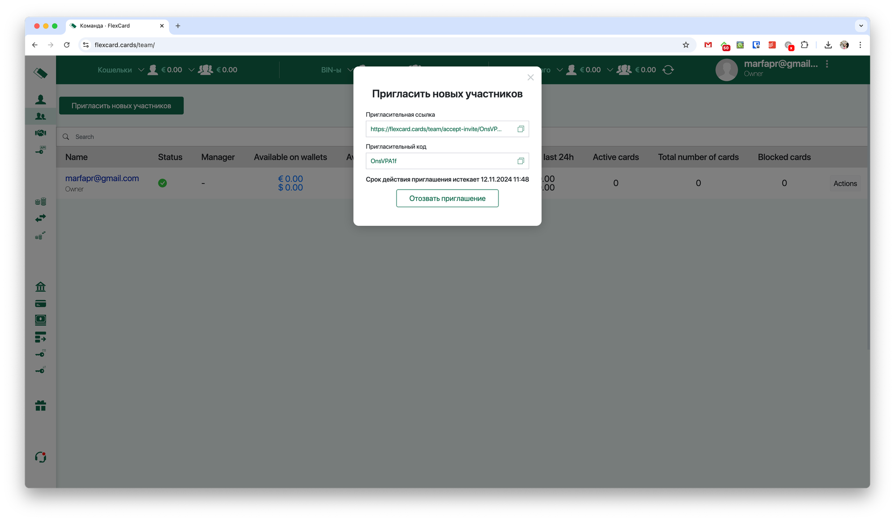This screenshot has height=521, width=895.
Task: Open the bank building icon in the sidebar
Action: (x=41, y=287)
